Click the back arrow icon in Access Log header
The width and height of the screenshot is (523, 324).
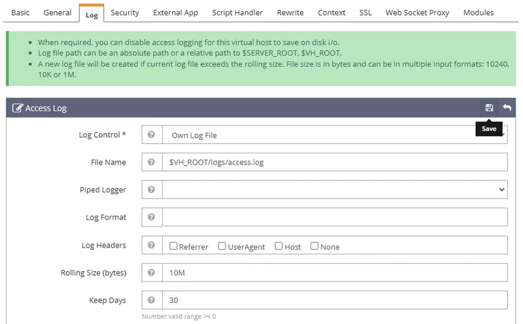point(507,108)
